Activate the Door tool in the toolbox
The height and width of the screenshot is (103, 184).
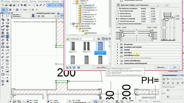coord(7,36)
